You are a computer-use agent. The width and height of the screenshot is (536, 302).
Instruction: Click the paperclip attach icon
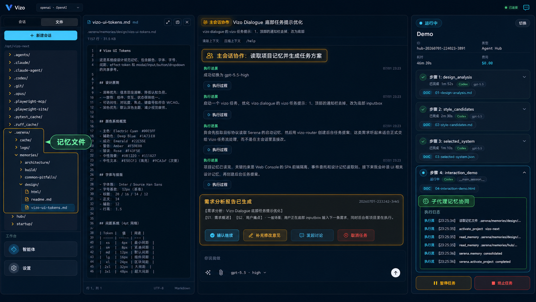[221, 273]
